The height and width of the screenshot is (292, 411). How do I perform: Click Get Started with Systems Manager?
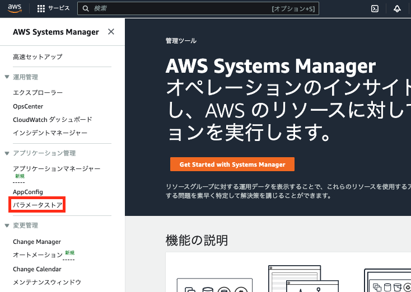(x=232, y=164)
